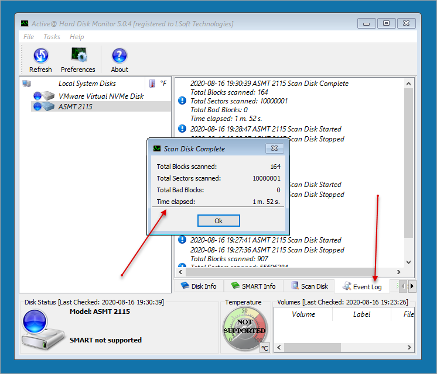
Task: Click the VMware Virtual NVMe Disk drive icon
Action: (48, 96)
